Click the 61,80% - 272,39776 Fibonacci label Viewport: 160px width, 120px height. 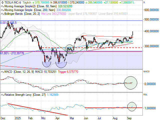tap(12, 53)
